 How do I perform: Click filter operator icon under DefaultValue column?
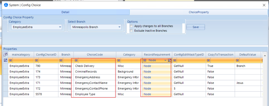(x=237, y=60)
